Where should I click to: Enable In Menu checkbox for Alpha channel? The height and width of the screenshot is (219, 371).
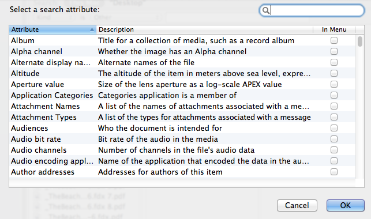pyautogui.click(x=334, y=51)
